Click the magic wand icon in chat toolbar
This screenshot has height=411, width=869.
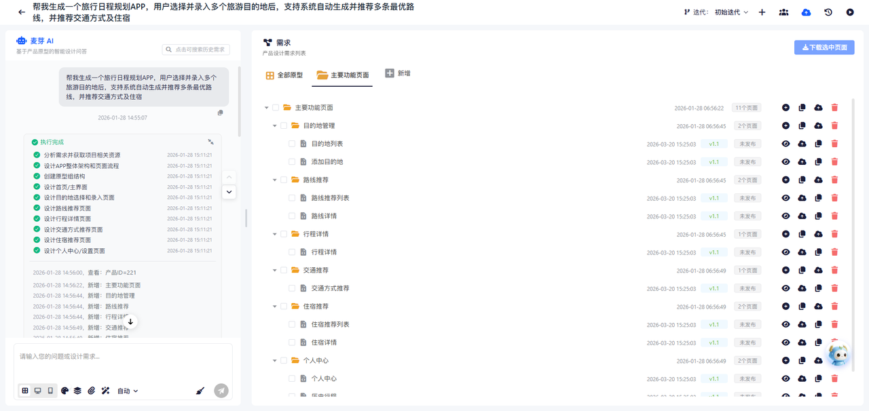tap(105, 391)
